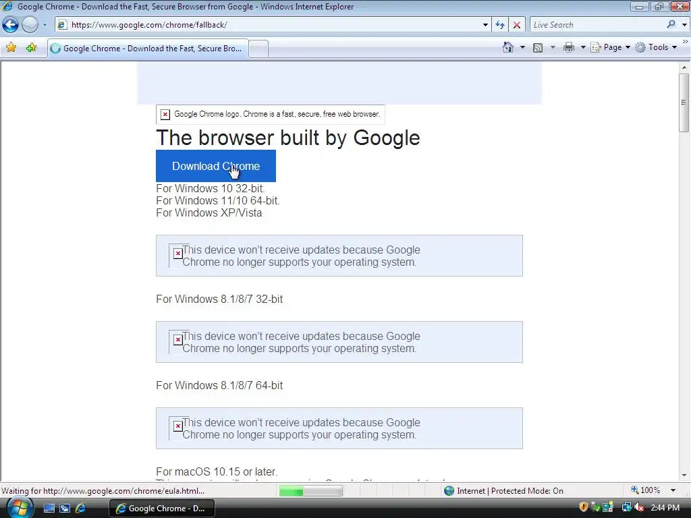Open the Favorites Center star icon
Image resolution: width=691 pixels, height=518 pixels.
pyautogui.click(x=11, y=48)
